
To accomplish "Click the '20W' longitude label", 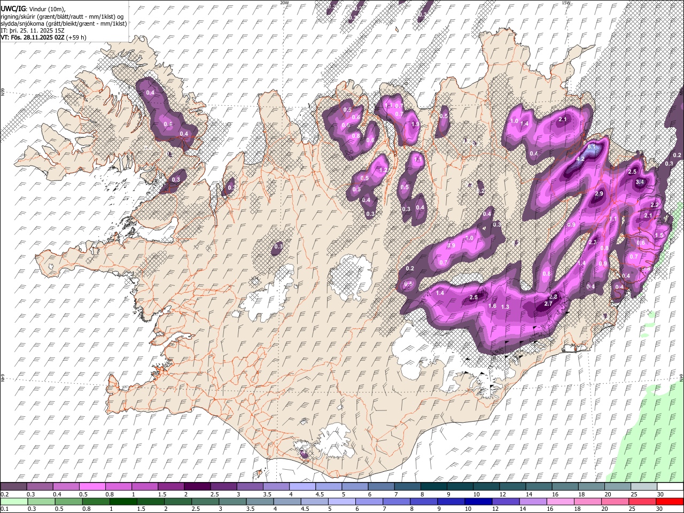I will [284, 3].
